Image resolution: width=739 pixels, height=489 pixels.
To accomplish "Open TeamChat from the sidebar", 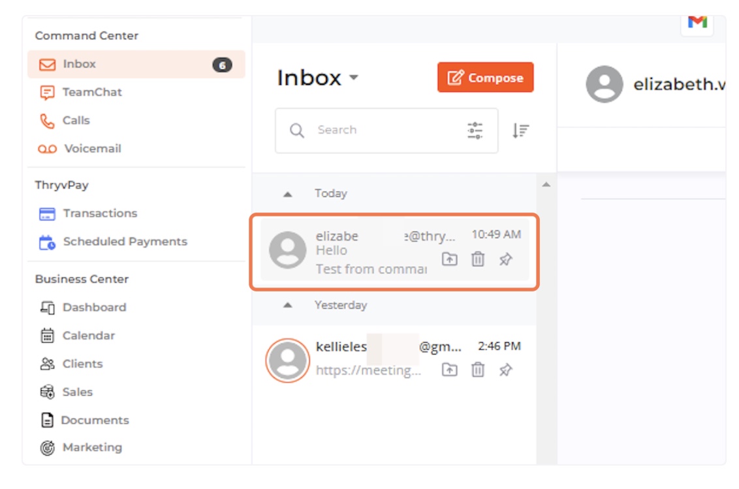I will click(x=92, y=92).
